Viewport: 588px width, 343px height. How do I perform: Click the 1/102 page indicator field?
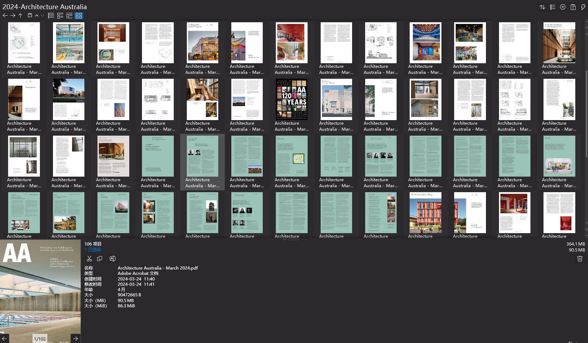pos(40,338)
